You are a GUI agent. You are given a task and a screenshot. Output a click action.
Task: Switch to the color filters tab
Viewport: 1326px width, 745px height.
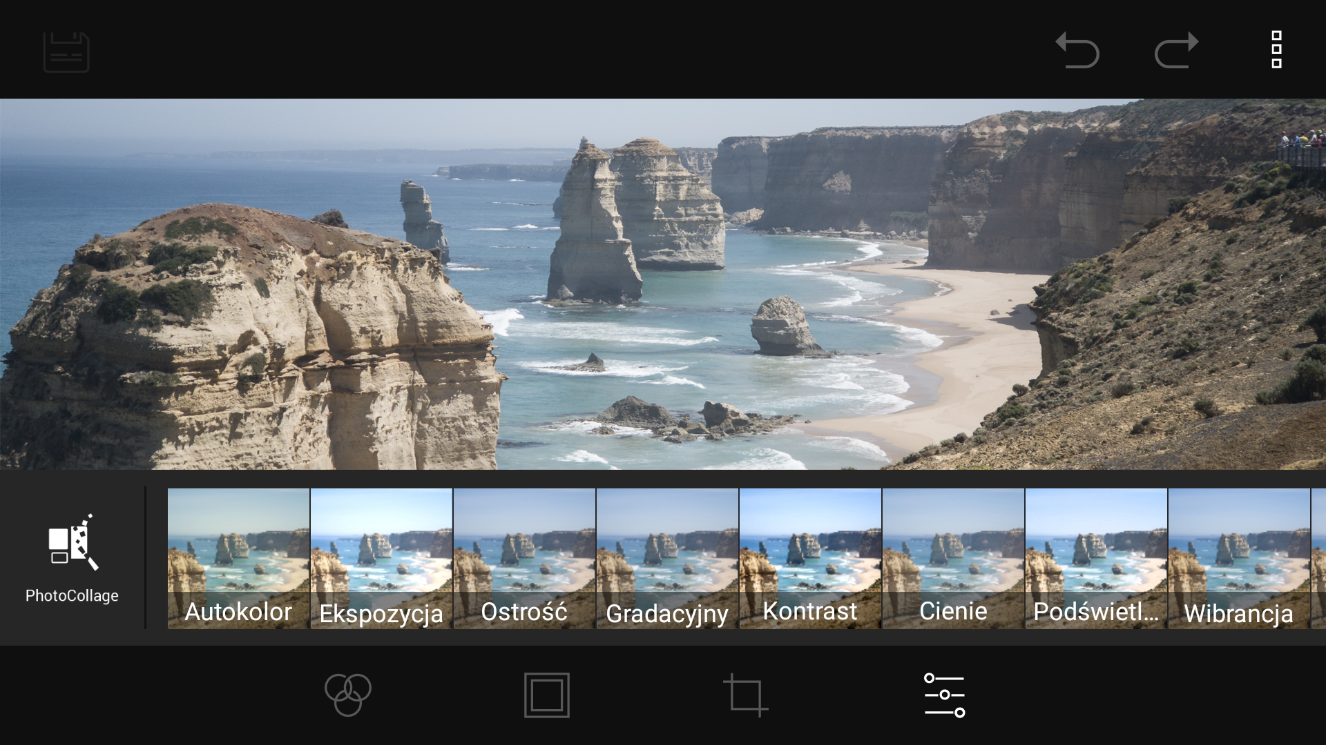[348, 695]
